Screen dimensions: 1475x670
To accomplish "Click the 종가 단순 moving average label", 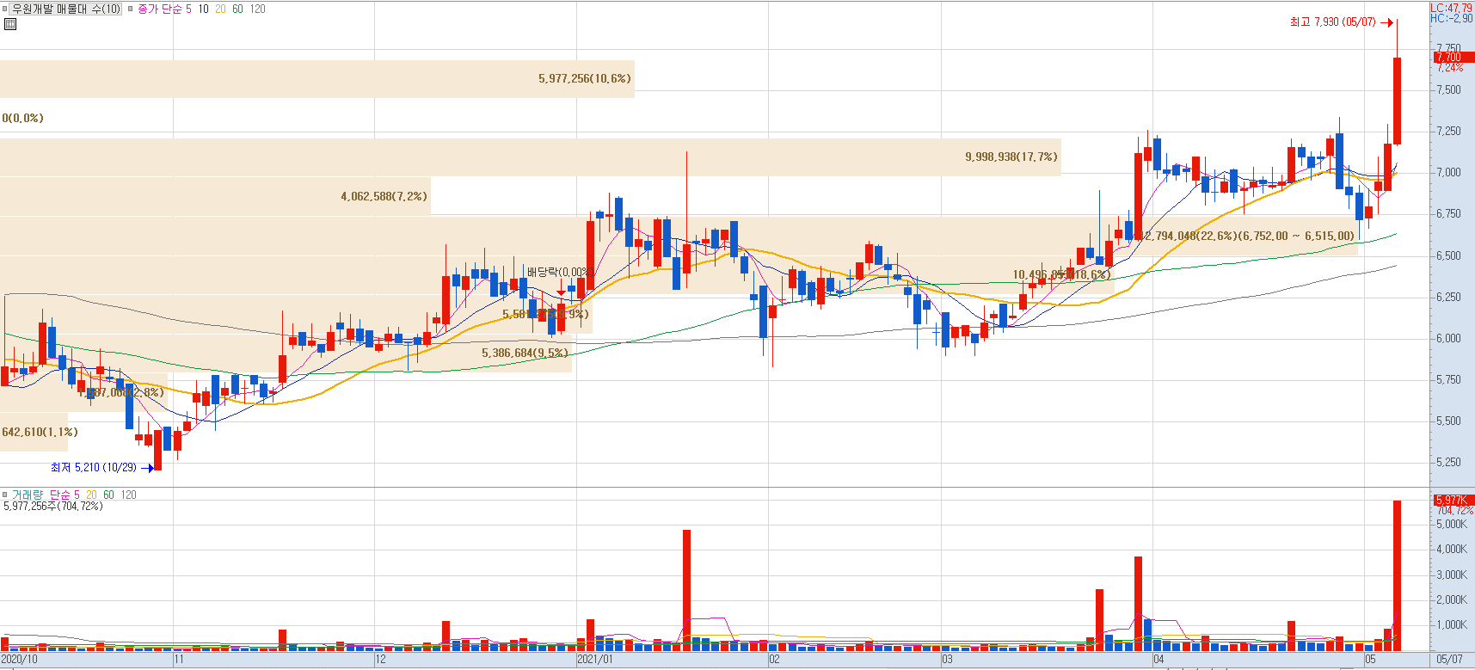I will pos(159,9).
